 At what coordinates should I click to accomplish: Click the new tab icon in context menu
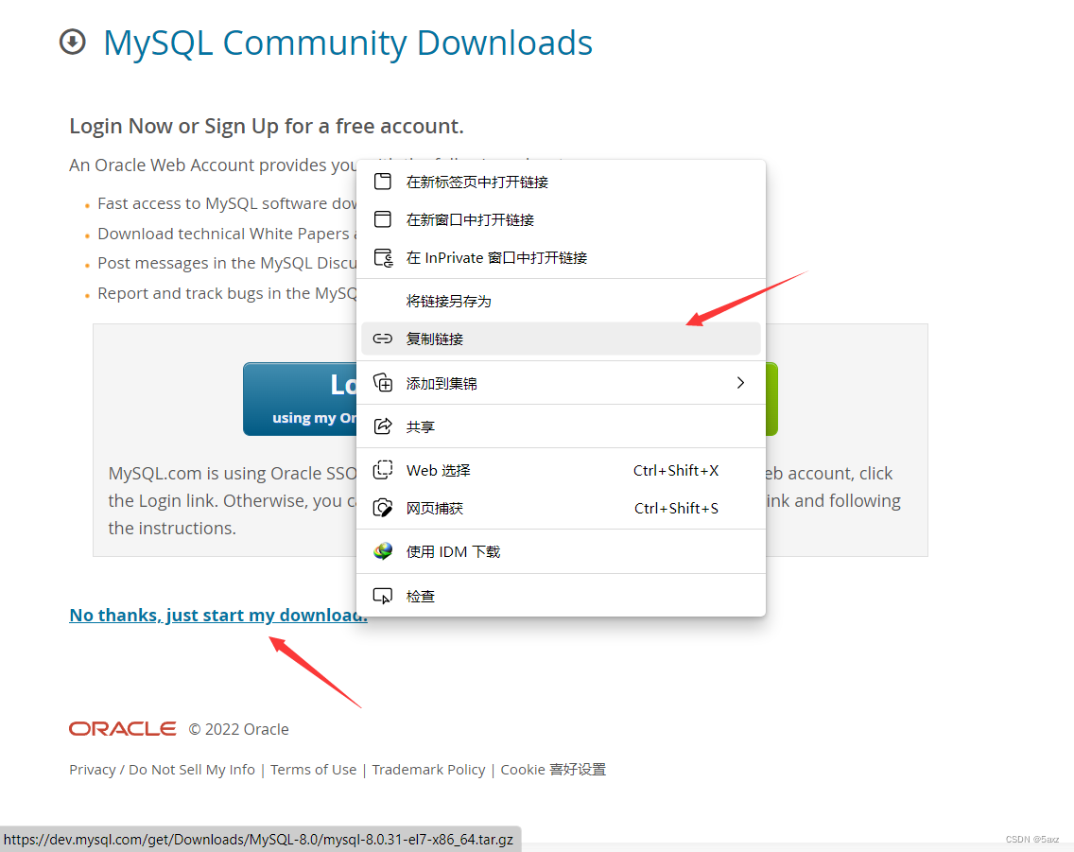383,182
